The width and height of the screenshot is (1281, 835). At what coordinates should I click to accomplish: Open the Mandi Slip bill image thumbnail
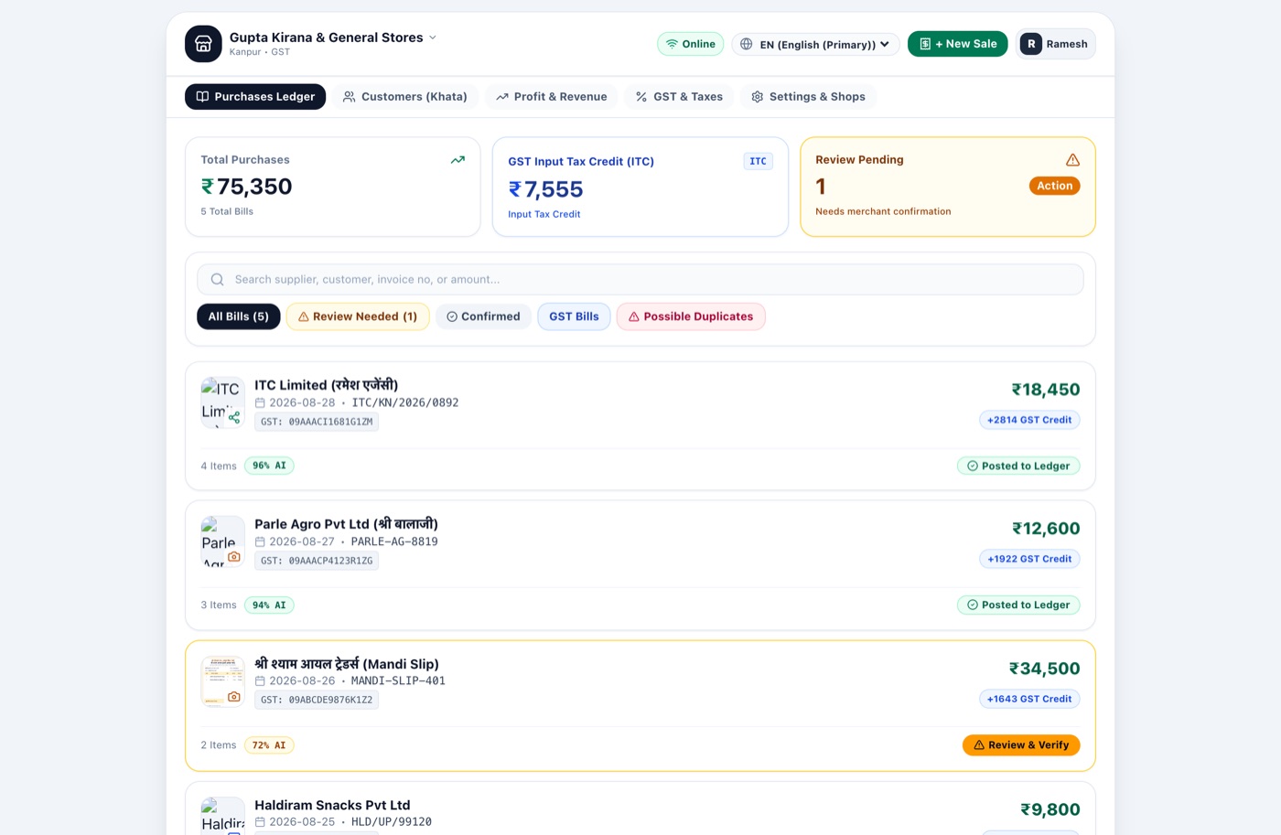[222, 681]
